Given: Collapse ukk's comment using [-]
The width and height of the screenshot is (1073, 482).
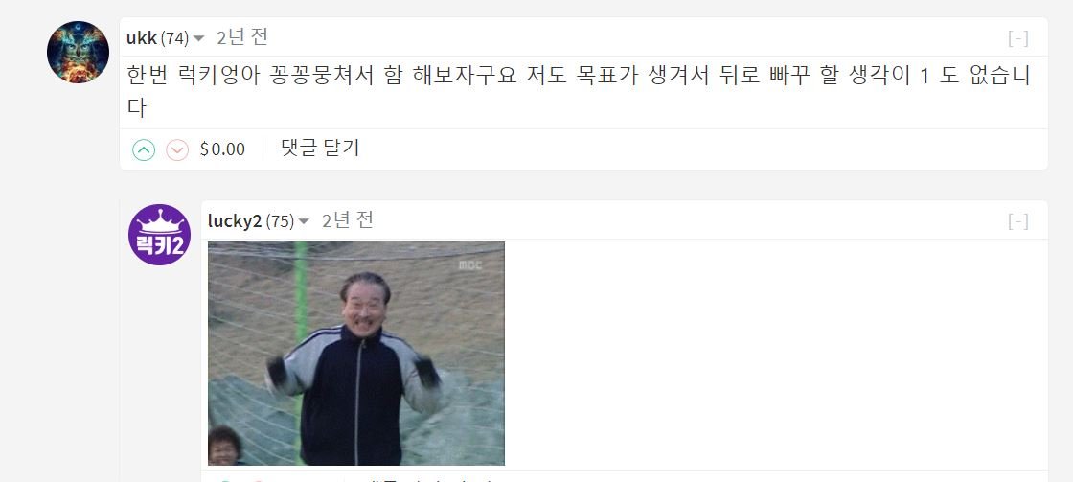Looking at the screenshot, I should (x=1018, y=38).
